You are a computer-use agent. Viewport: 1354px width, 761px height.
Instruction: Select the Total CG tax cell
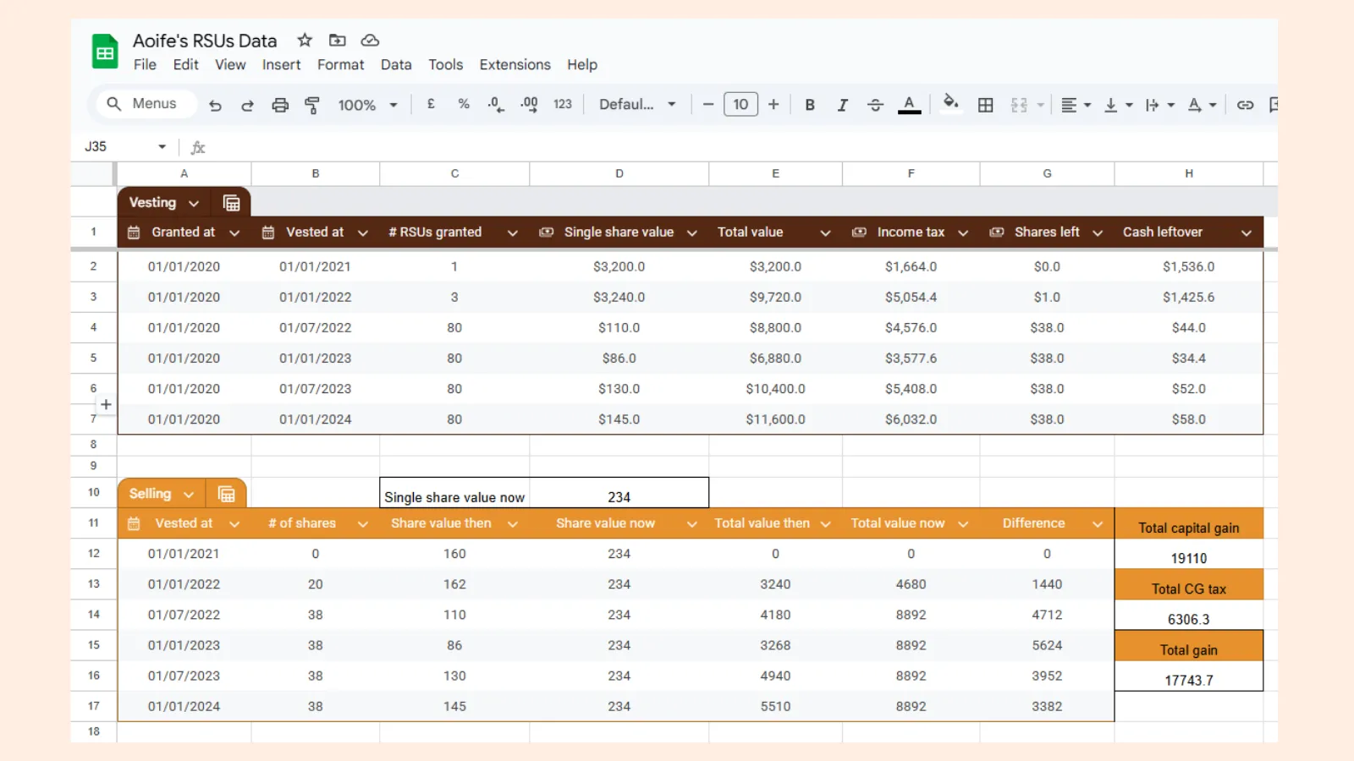[1189, 588]
